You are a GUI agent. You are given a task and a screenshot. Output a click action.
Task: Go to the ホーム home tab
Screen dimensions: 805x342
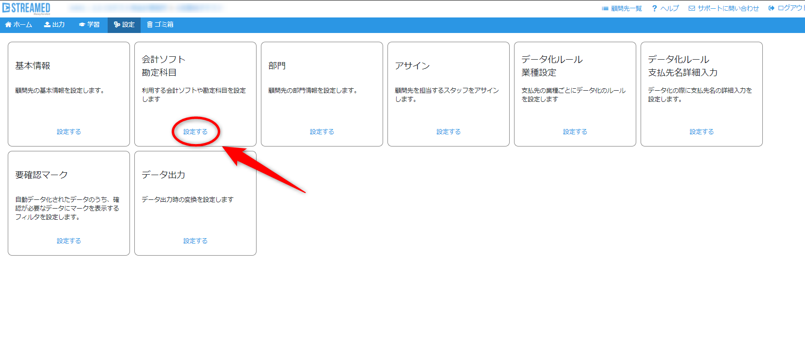click(18, 25)
